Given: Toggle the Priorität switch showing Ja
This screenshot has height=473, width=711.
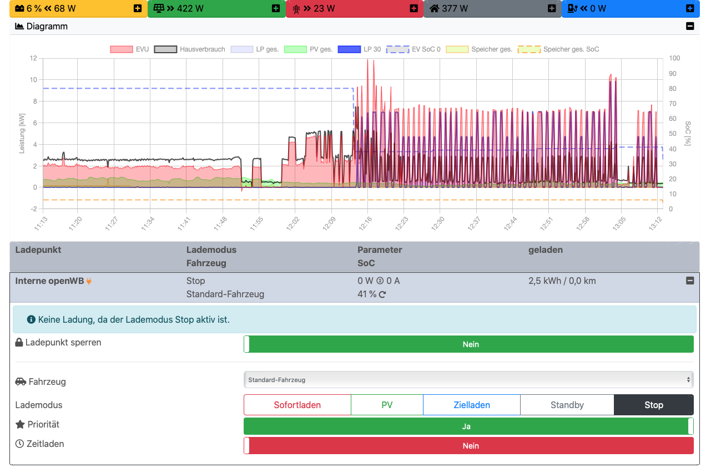Looking at the screenshot, I should click(468, 426).
